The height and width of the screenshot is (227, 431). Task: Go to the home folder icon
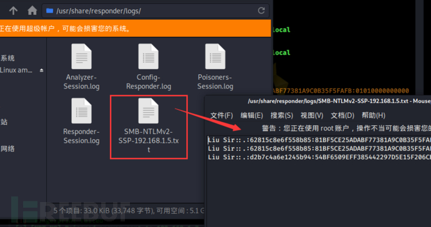coord(32,11)
